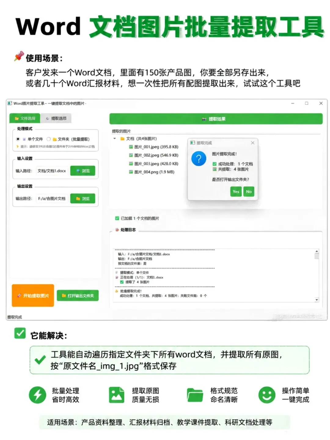Collapse the 文档 (共4张图片) tree node
This screenshot has height=440, width=330.
pos(115,139)
